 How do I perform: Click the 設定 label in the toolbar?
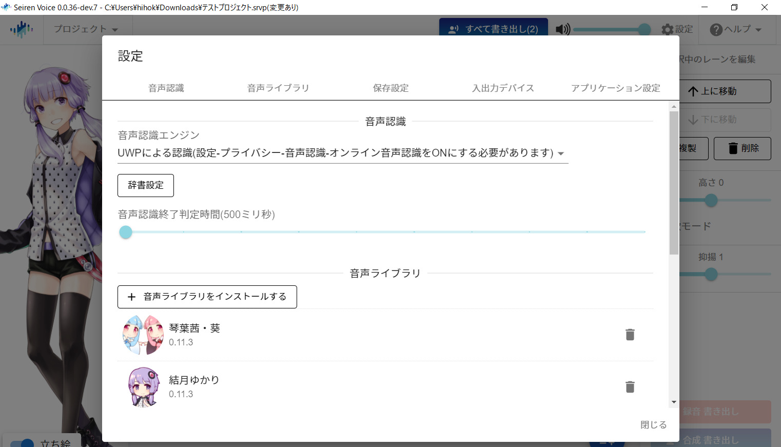(684, 29)
